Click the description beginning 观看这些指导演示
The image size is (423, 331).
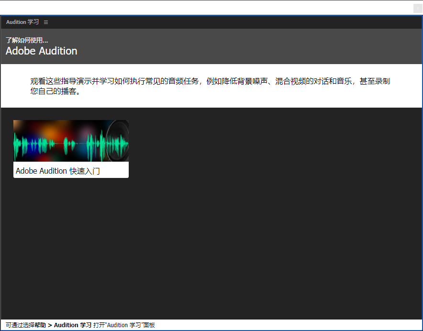(210, 86)
